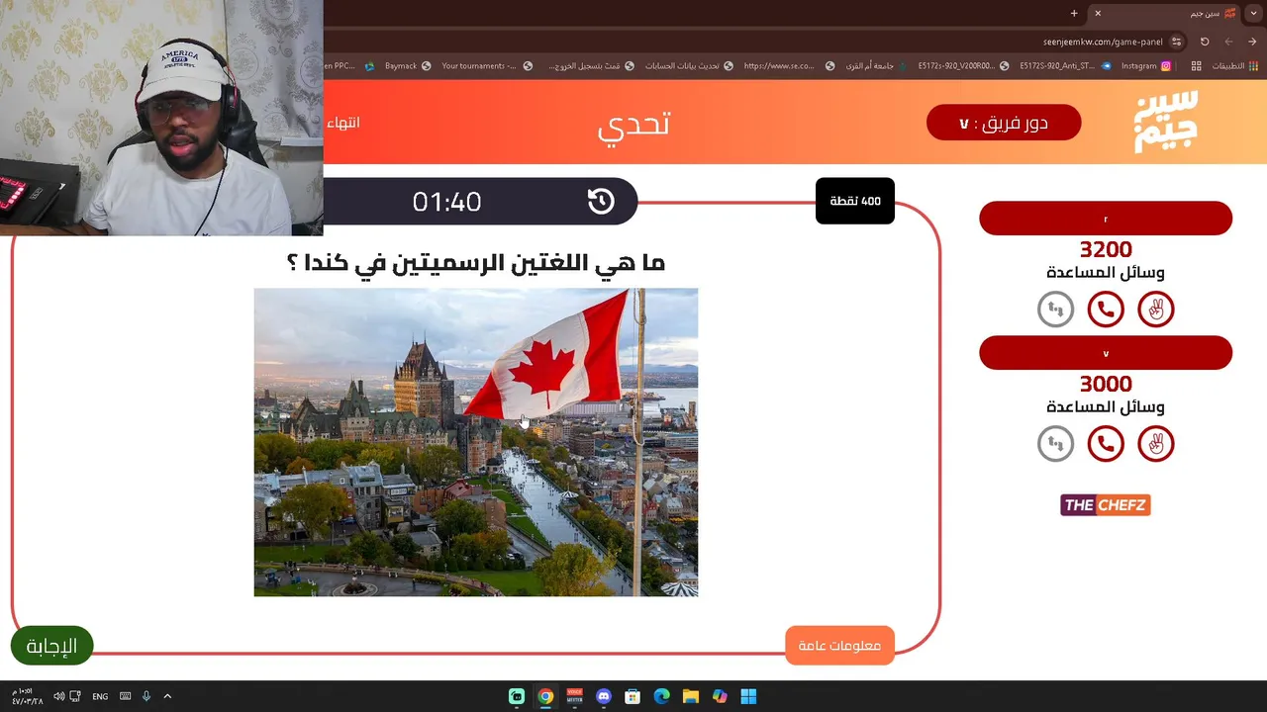Open the Windows Start menu
Image resolution: width=1267 pixels, height=712 pixels.
pyautogui.click(x=748, y=696)
